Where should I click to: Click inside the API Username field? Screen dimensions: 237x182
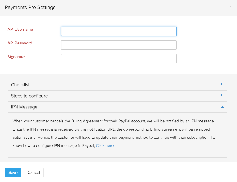pyautogui.click(x=118, y=31)
